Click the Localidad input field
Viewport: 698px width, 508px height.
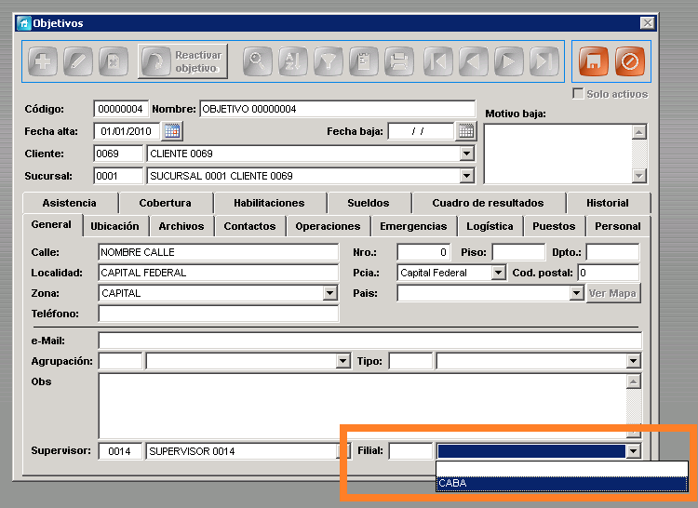(218, 273)
